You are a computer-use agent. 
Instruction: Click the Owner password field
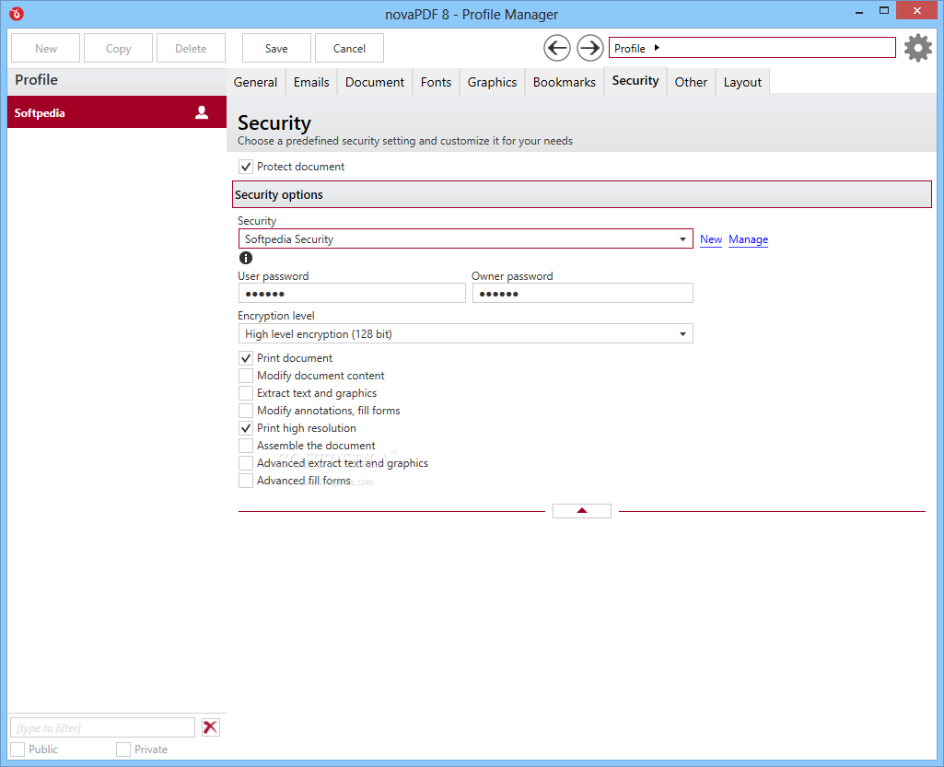[x=583, y=293]
